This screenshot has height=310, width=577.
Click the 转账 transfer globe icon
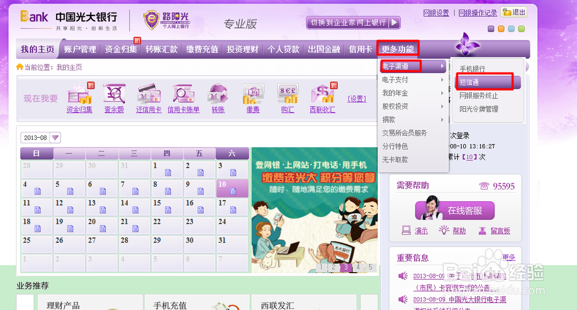click(x=218, y=94)
